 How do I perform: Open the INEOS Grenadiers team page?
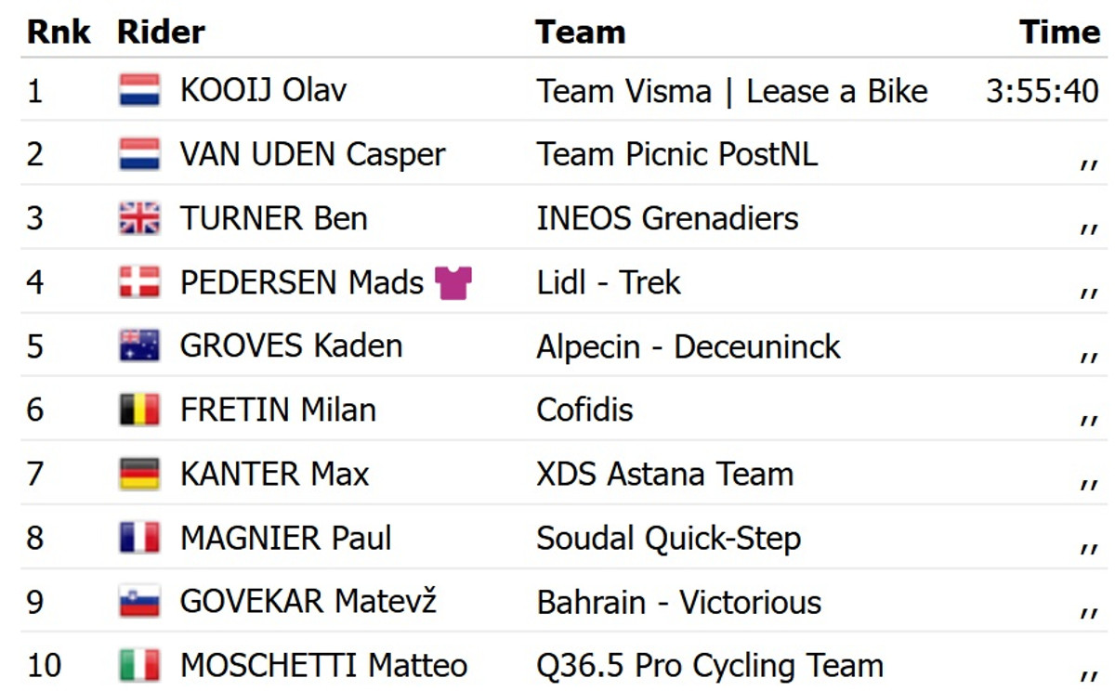667,218
